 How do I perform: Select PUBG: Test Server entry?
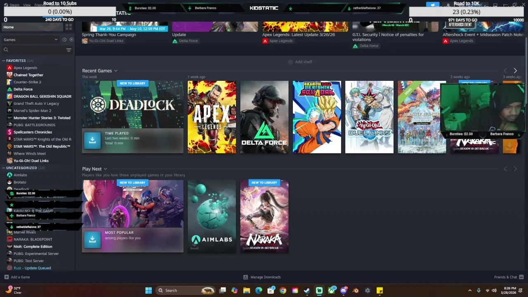click(x=28, y=261)
